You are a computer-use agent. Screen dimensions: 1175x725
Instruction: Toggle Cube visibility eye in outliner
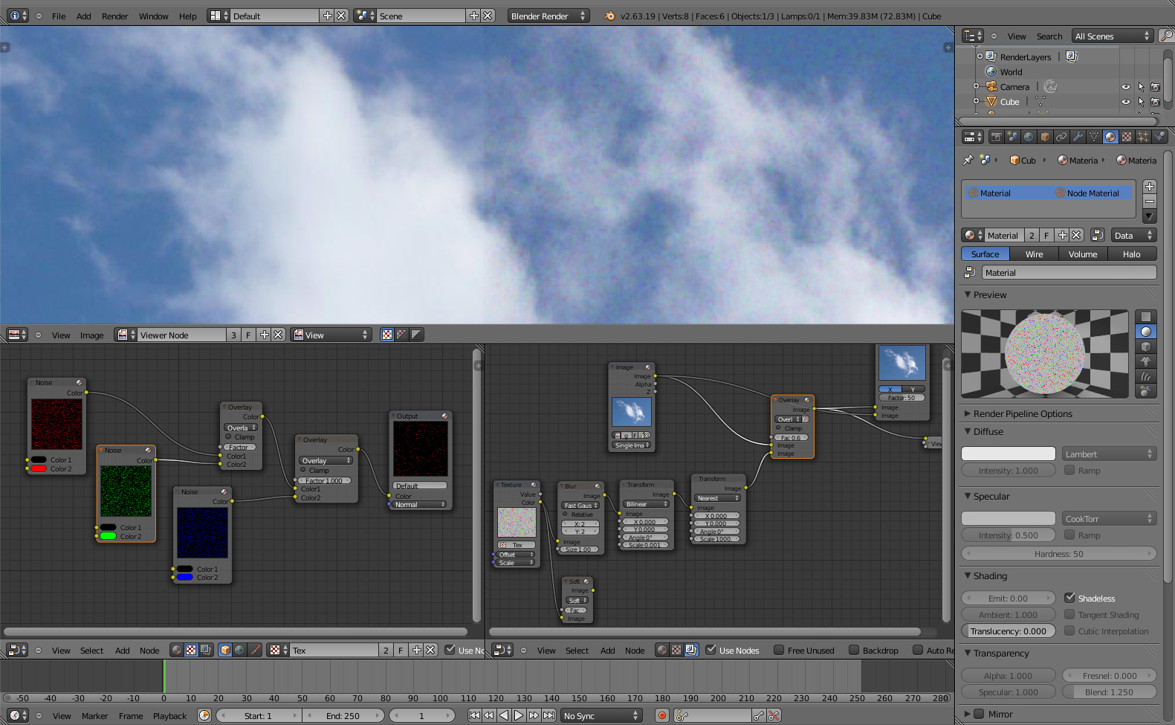[1125, 102]
